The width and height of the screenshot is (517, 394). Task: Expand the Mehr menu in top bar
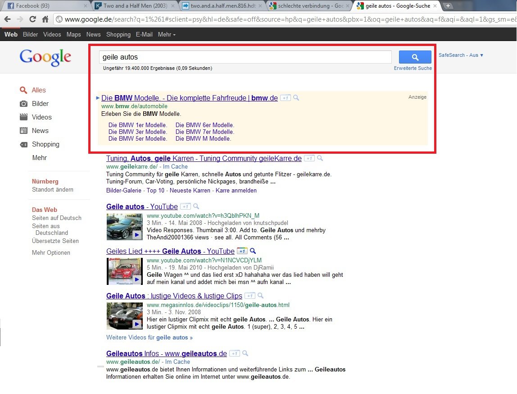(x=167, y=34)
